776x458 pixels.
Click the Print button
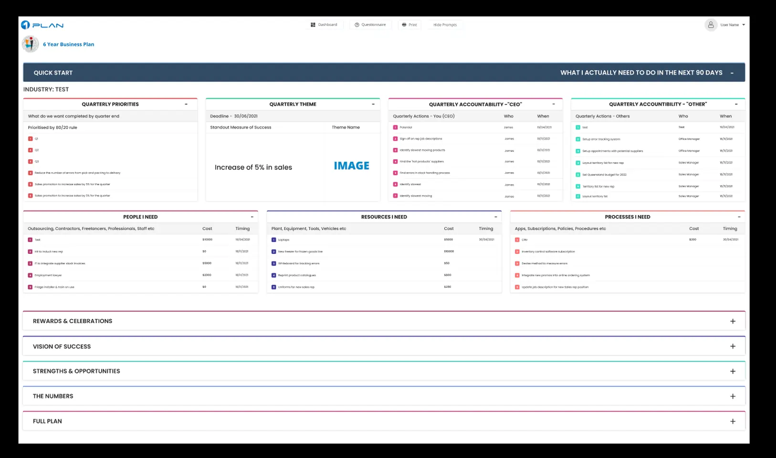pos(409,25)
